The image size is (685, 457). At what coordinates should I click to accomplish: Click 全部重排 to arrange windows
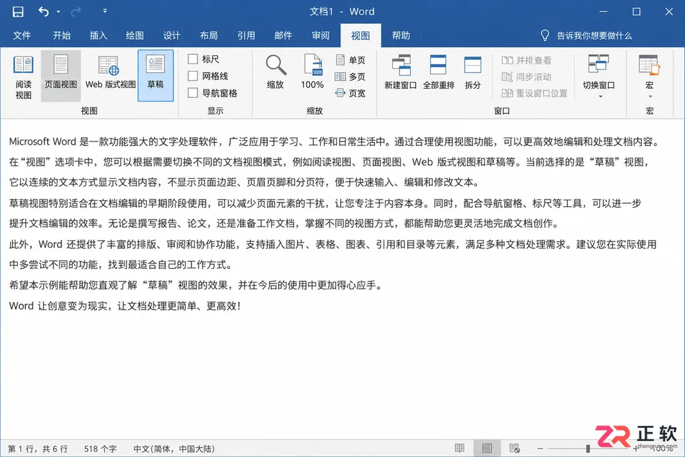439,73
